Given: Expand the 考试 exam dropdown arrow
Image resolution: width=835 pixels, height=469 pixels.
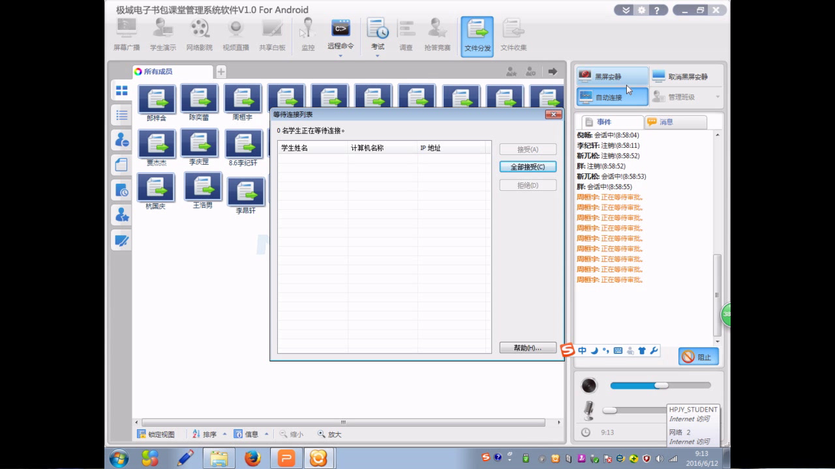Looking at the screenshot, I should (378, 55).
